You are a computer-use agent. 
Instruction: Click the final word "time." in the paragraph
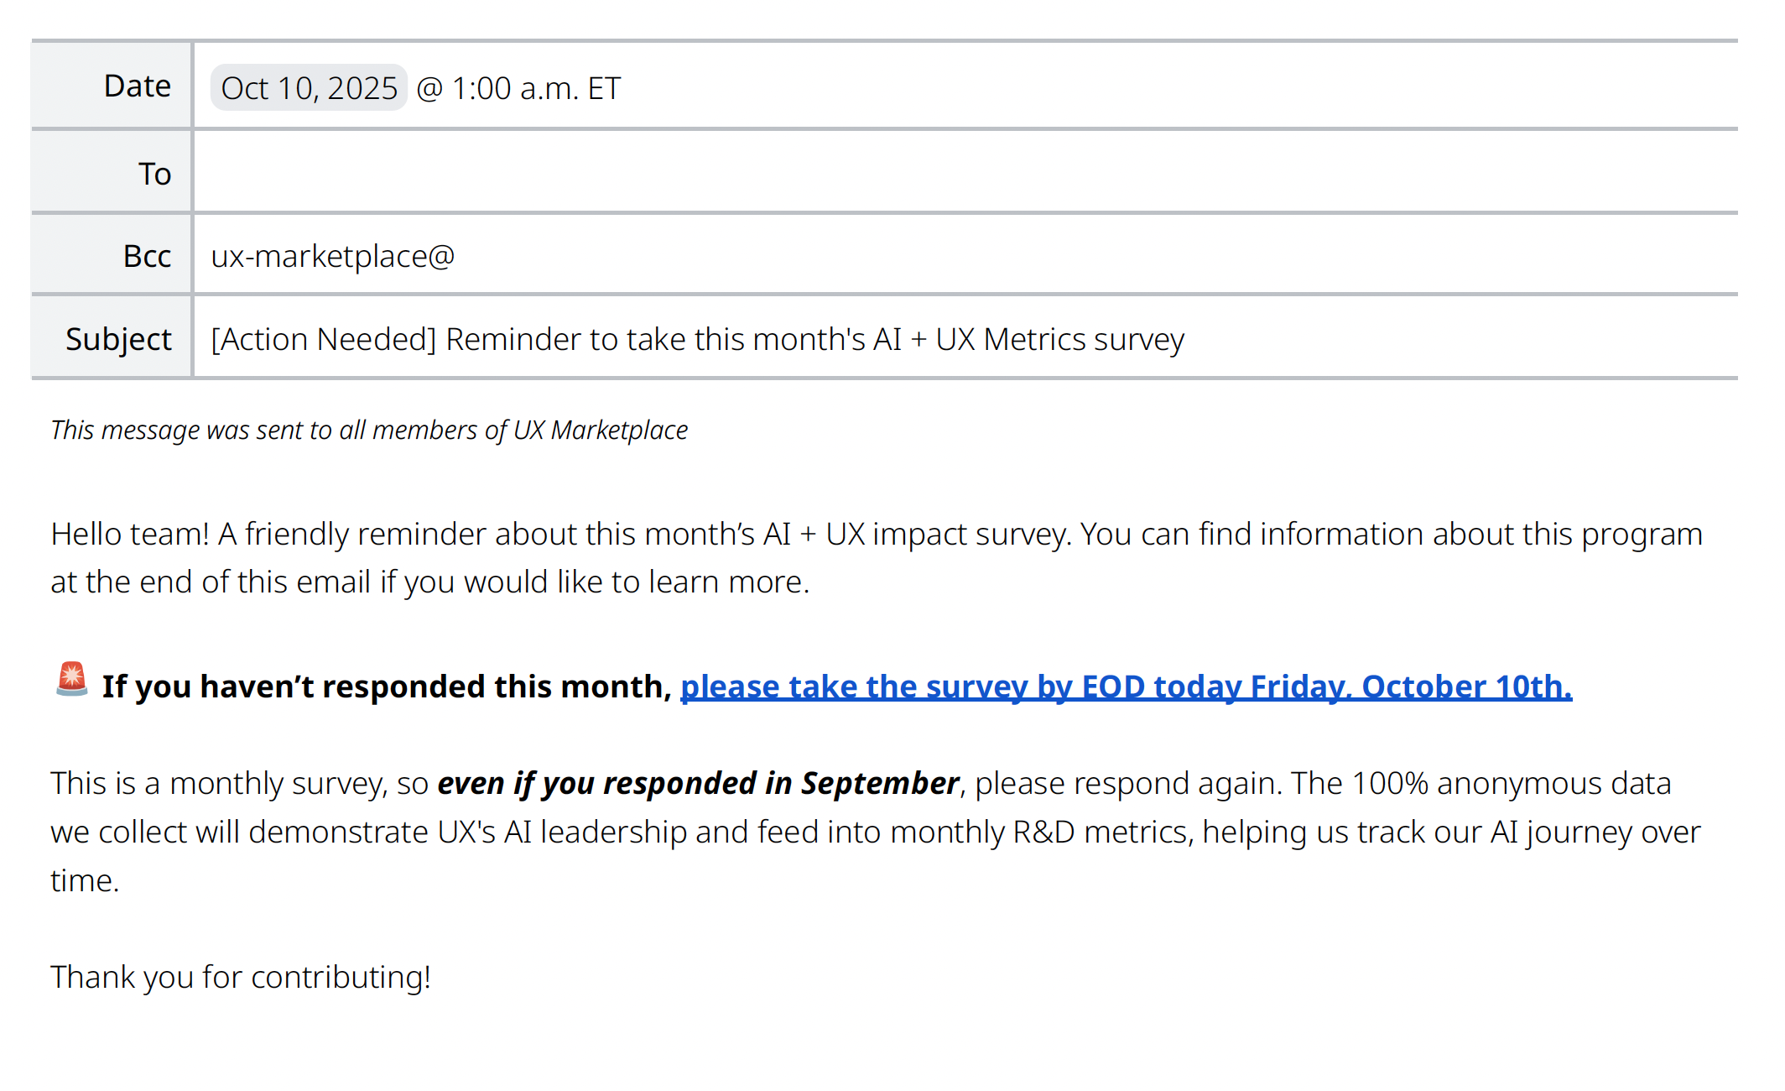[x=85, y=881]
